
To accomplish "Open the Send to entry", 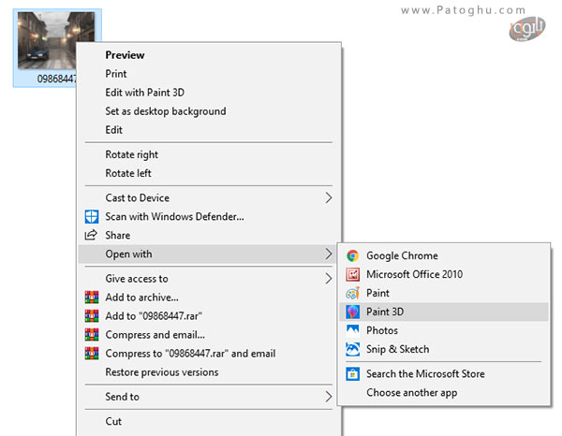I will [x=209, y=397].
